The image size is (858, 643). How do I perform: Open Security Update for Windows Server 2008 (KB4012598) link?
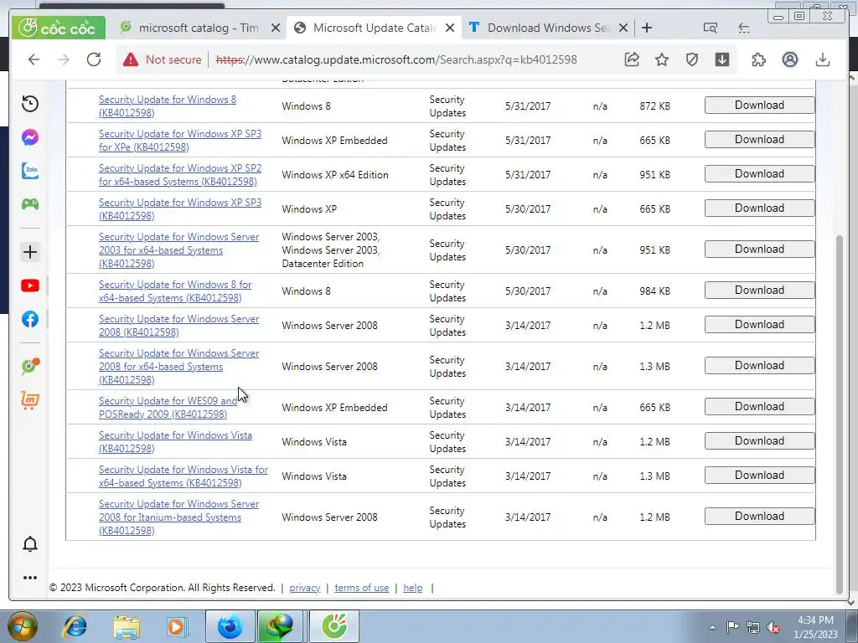(x=179, y=326)
